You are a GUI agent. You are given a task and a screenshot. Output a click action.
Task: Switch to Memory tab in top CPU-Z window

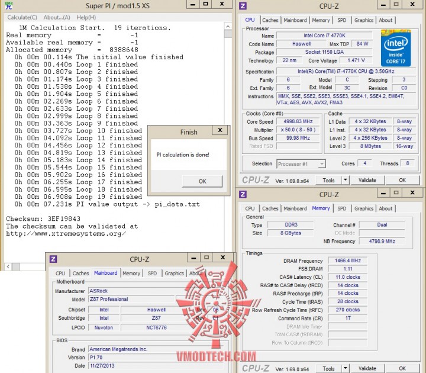(321, 20)
